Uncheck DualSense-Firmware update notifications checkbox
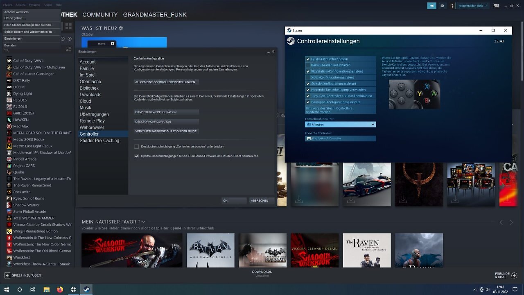Viewport: 524px width, 295px height. click(137, 156)
